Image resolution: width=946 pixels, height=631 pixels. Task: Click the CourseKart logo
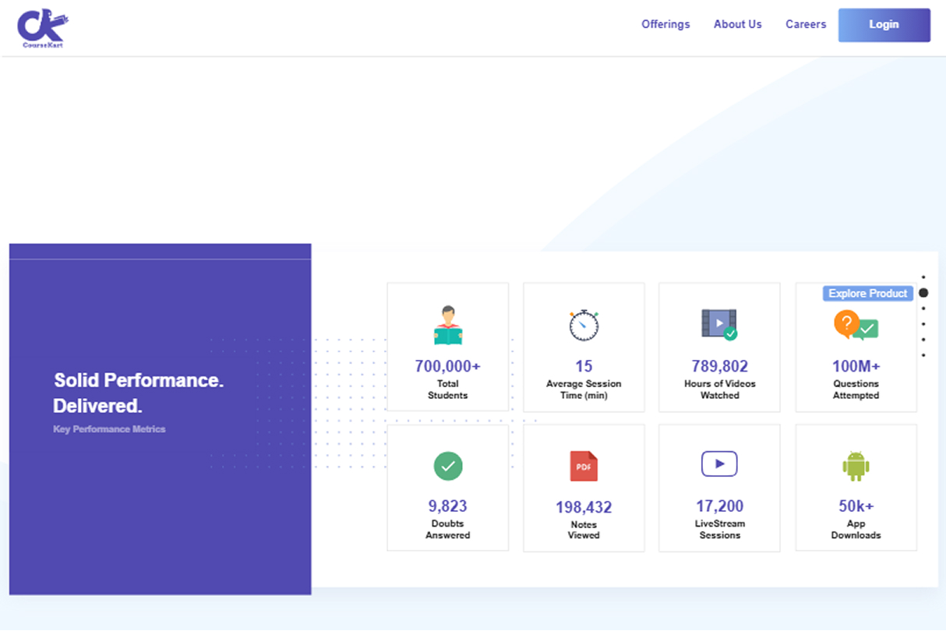point(43,29)
